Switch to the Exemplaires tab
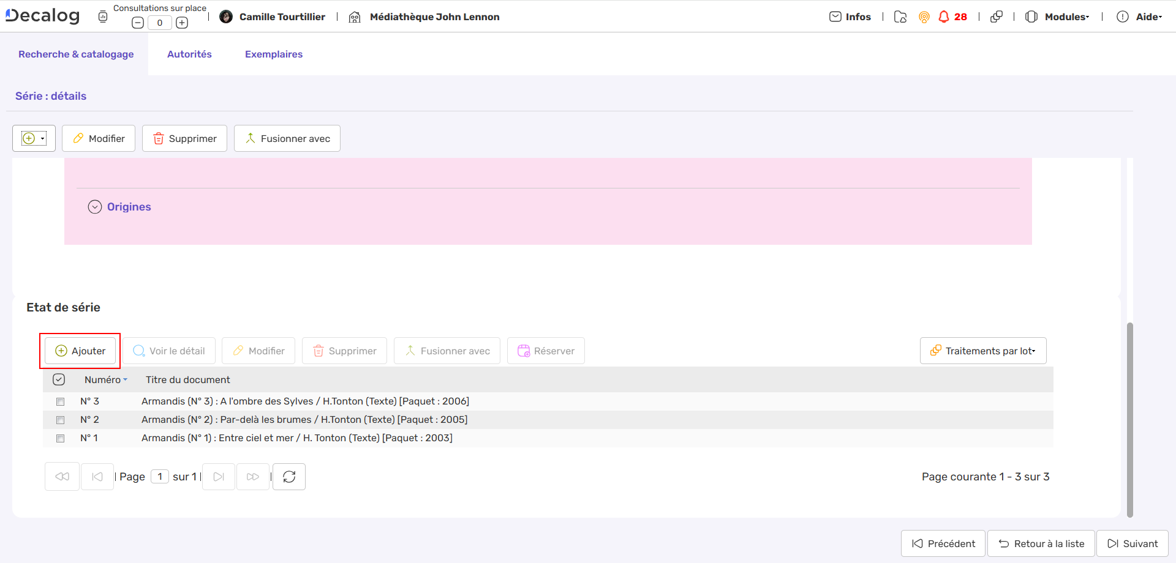Screen dimensions: 1176x563 click(273, 54)
